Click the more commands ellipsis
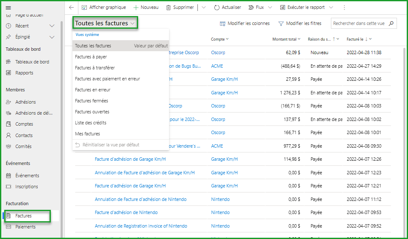This screenshot has width=408, height=239. tap(344, 8)
